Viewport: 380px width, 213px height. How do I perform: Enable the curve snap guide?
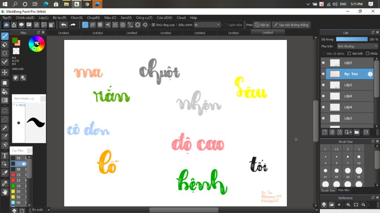(x=130, y=25)
